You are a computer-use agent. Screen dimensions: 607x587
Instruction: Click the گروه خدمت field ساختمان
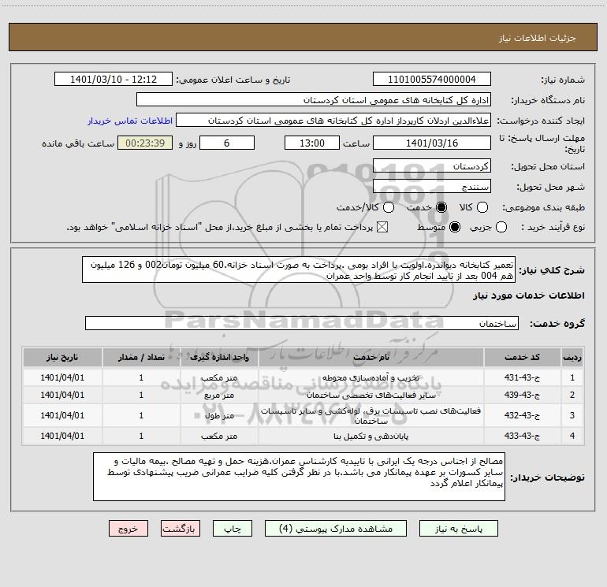coord(302,323)
